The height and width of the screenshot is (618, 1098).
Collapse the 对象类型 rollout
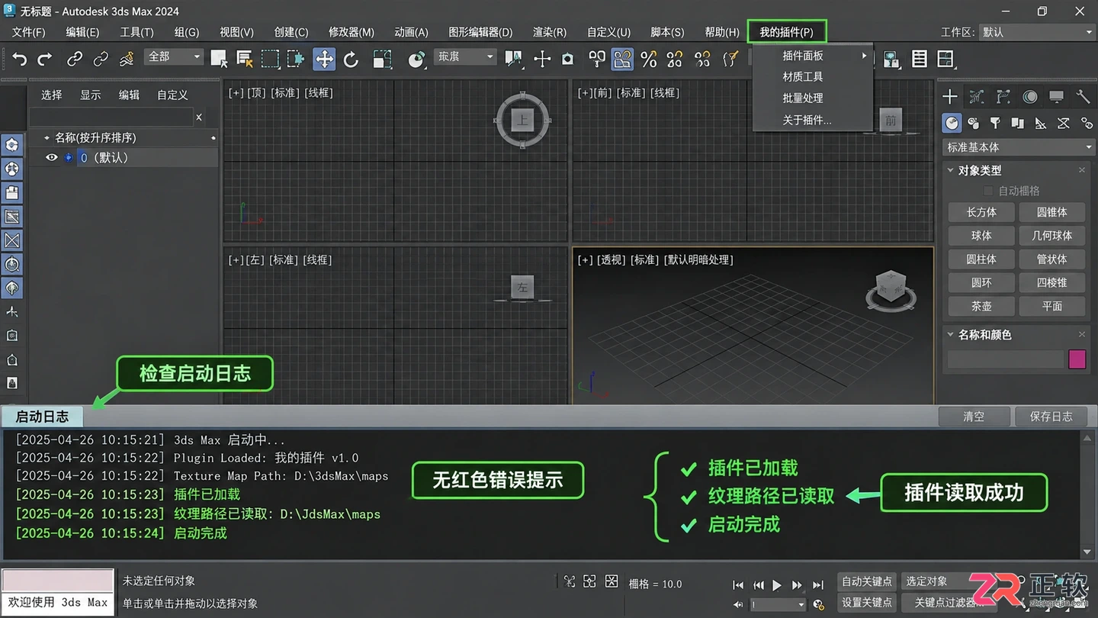point(951,171)
